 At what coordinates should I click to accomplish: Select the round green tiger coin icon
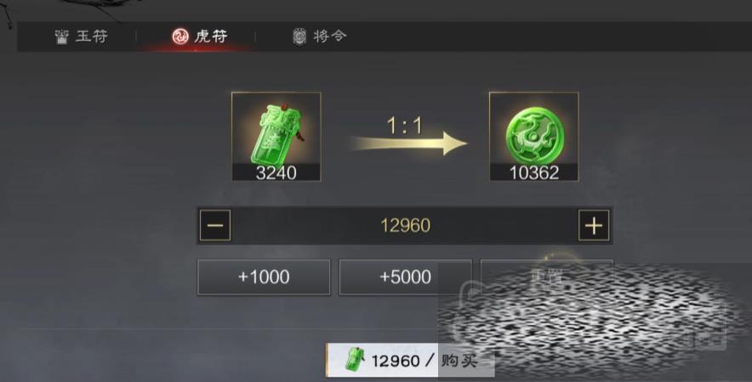point(533,137)
